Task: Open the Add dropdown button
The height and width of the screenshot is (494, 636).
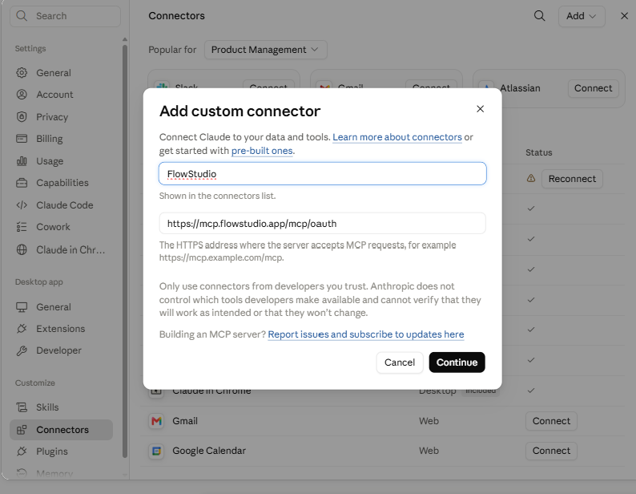Action: tap(582, 16)
